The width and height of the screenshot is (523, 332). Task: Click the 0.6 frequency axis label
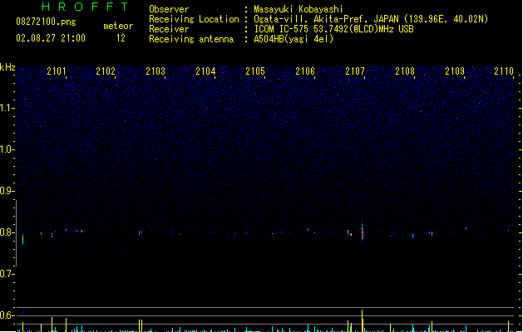point(7,315)
